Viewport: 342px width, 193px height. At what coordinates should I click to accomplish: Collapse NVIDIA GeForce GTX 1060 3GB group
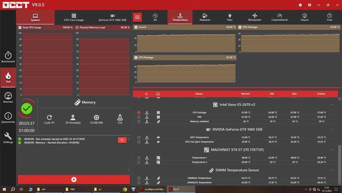tap(331, 130)
